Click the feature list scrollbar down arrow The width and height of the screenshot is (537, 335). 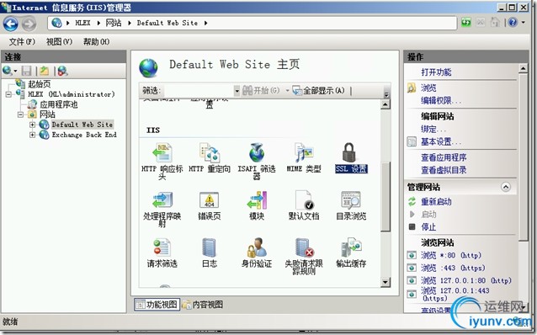point(385,282)
